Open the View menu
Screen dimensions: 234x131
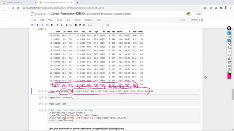50,20
